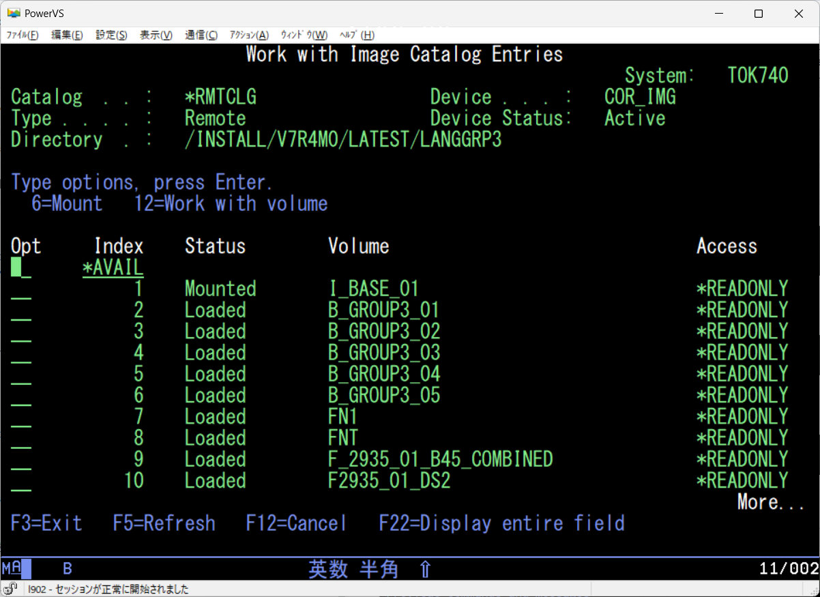Image resolution: width=820 pixels, height=597 pixels.
Task: Minimize the PowerVS window
Action: (718, 14)
